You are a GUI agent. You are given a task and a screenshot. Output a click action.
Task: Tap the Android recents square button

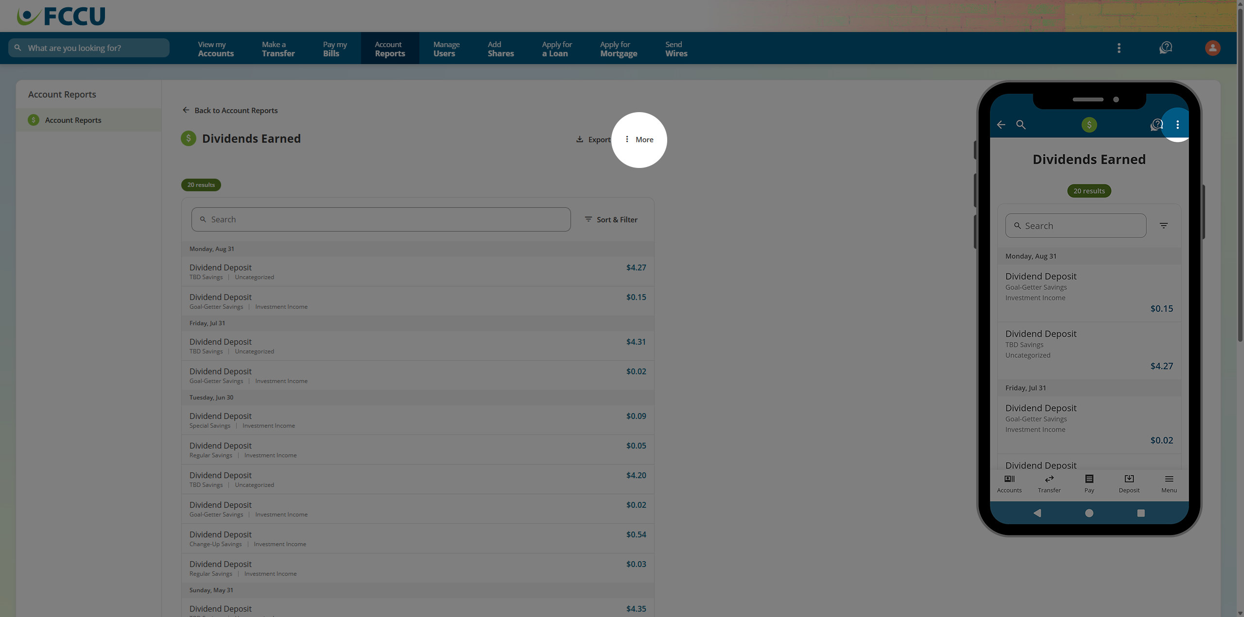coord(1140,513)
